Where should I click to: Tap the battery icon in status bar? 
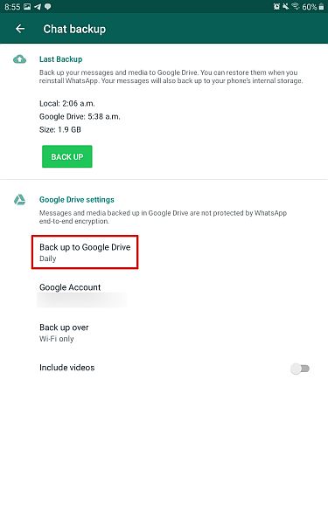(321, 7)
